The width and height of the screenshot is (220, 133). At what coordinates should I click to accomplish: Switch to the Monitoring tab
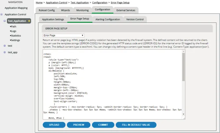82,10
